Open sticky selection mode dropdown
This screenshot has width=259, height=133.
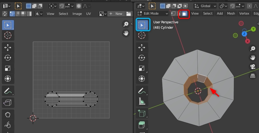38,14
